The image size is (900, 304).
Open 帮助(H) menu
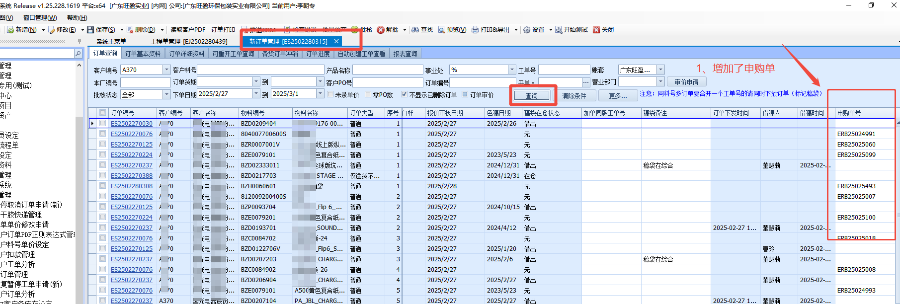[x=77, y=18]
